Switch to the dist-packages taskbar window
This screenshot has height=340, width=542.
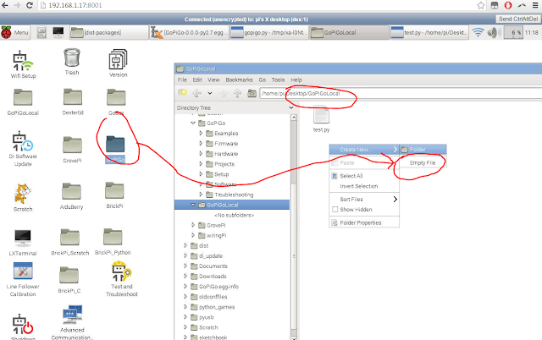[x=109, y=32]
